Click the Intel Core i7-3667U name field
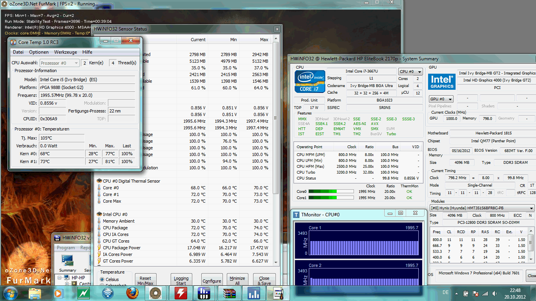Image resolution: width=536 pixels, height=301 pixels. tap(370, 71)
